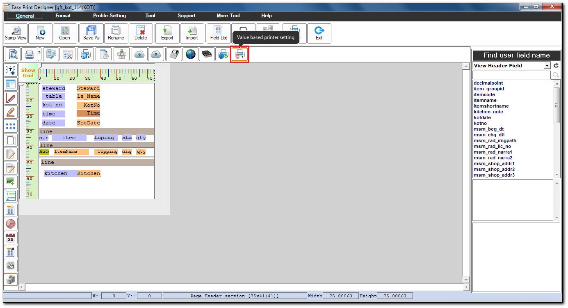Click the cloud download icon
This screenshot has height=308, width=568.
156,54
